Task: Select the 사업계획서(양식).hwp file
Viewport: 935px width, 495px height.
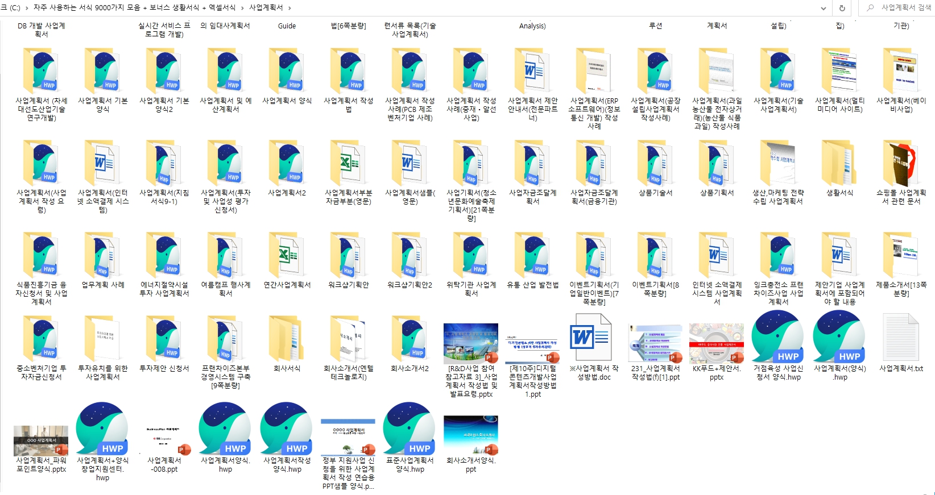Action: click(x=839, y=338)
